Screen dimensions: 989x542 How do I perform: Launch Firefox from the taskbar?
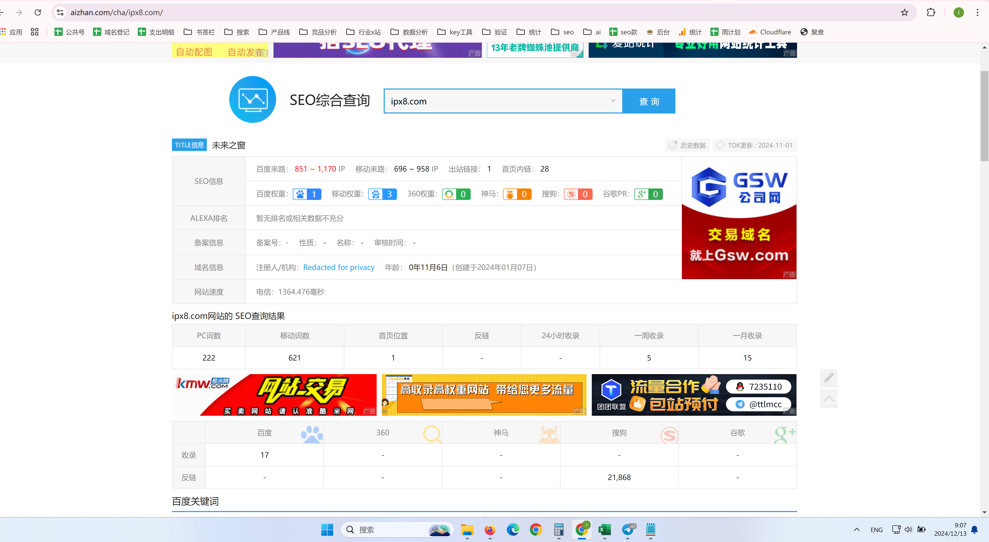pyautogui.click(x=490, y=530)
